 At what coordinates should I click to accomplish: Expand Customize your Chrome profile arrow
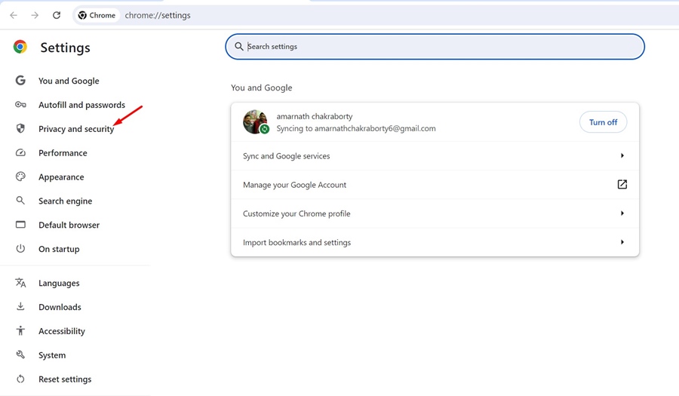tap(622, 213)
